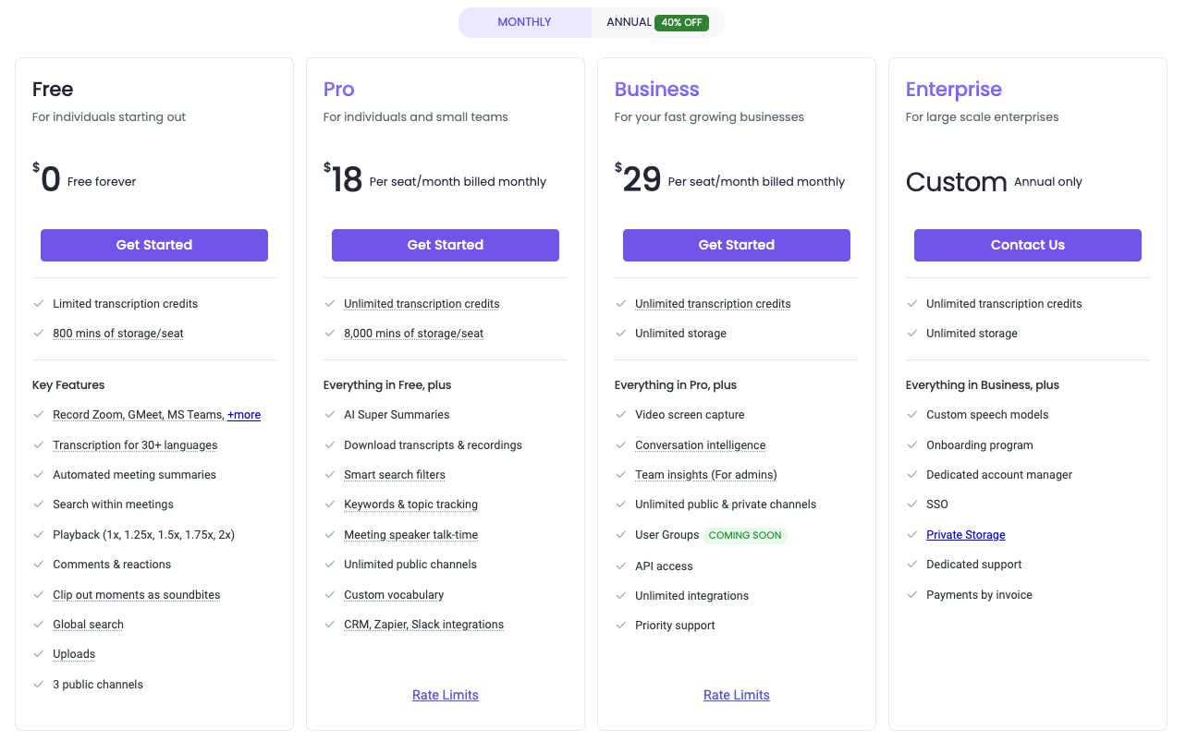Open the Conversation intelligence link
The height and width of the screenshot is (742, 1186).
pos(700,444)
